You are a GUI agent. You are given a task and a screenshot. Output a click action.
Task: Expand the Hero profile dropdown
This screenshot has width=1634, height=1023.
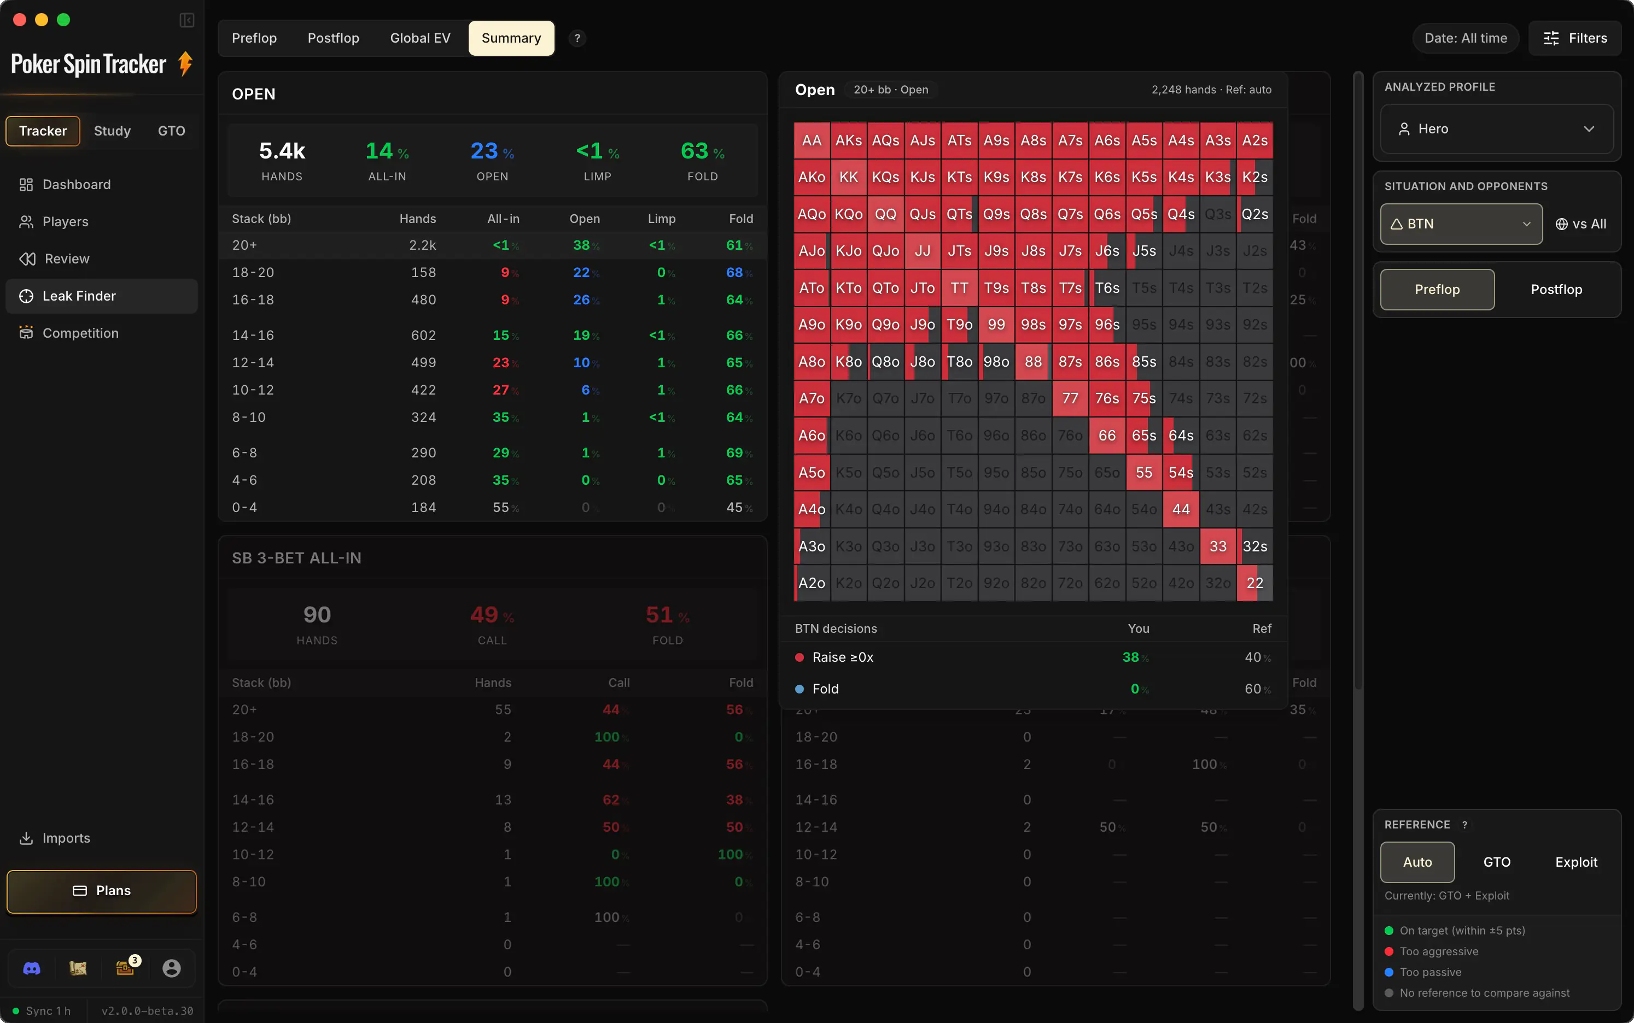1497,128
